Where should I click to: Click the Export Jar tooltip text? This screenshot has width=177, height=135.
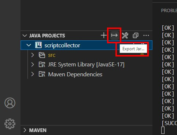tap(133, 49)
